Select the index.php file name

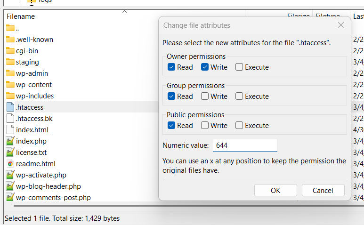(31, 141)
